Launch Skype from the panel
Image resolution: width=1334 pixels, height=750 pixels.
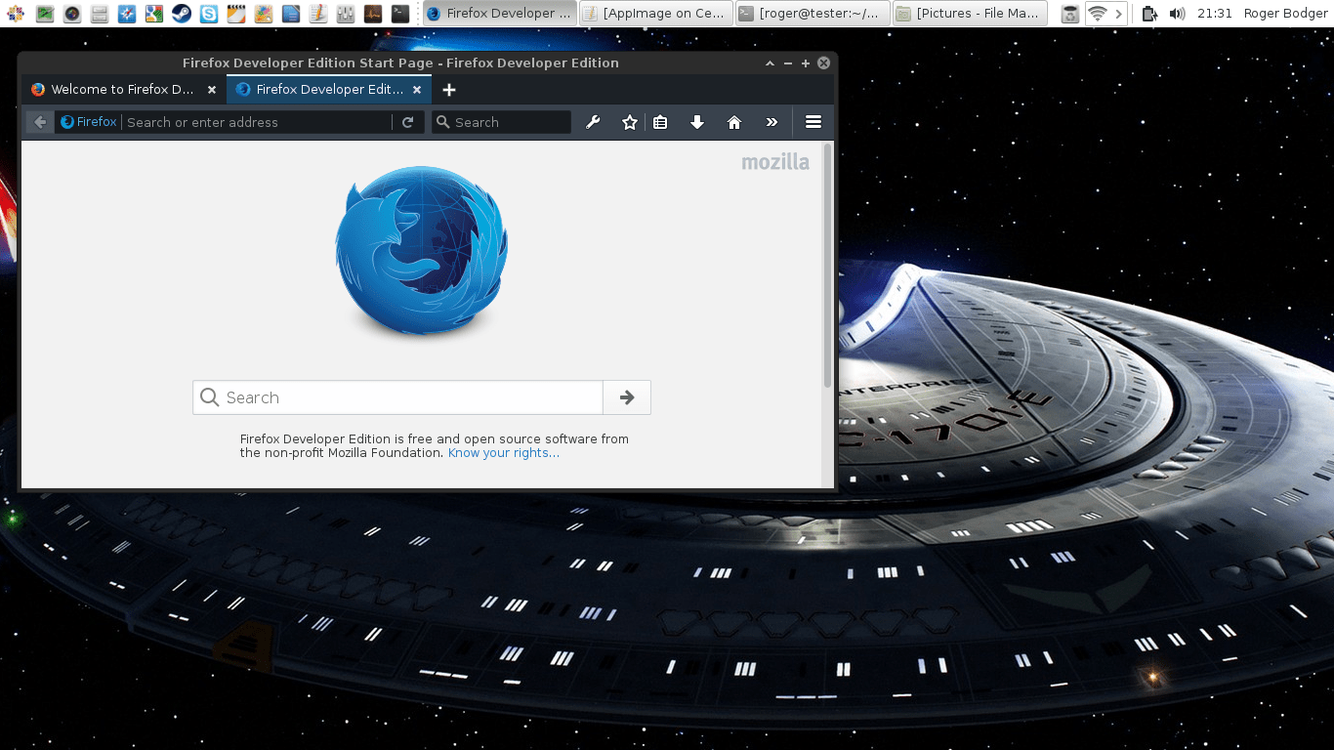click(x=208, y=14)
